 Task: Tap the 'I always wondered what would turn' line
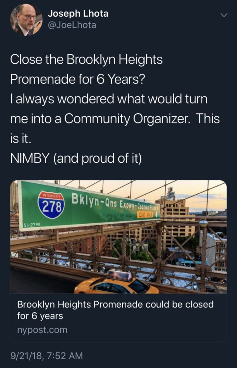click(109, 99)
